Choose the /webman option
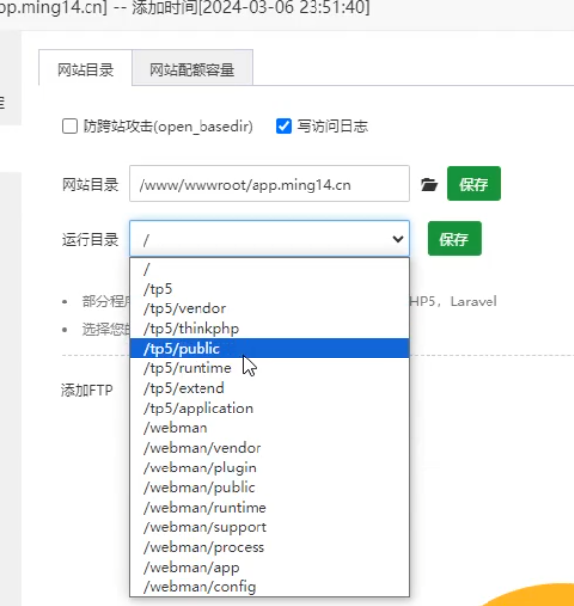This screenshot has width=574, height=606. tap(269, 428)
